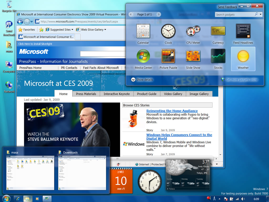Click Internet Explorer's Forward button
269x202 pixels.
27,22
